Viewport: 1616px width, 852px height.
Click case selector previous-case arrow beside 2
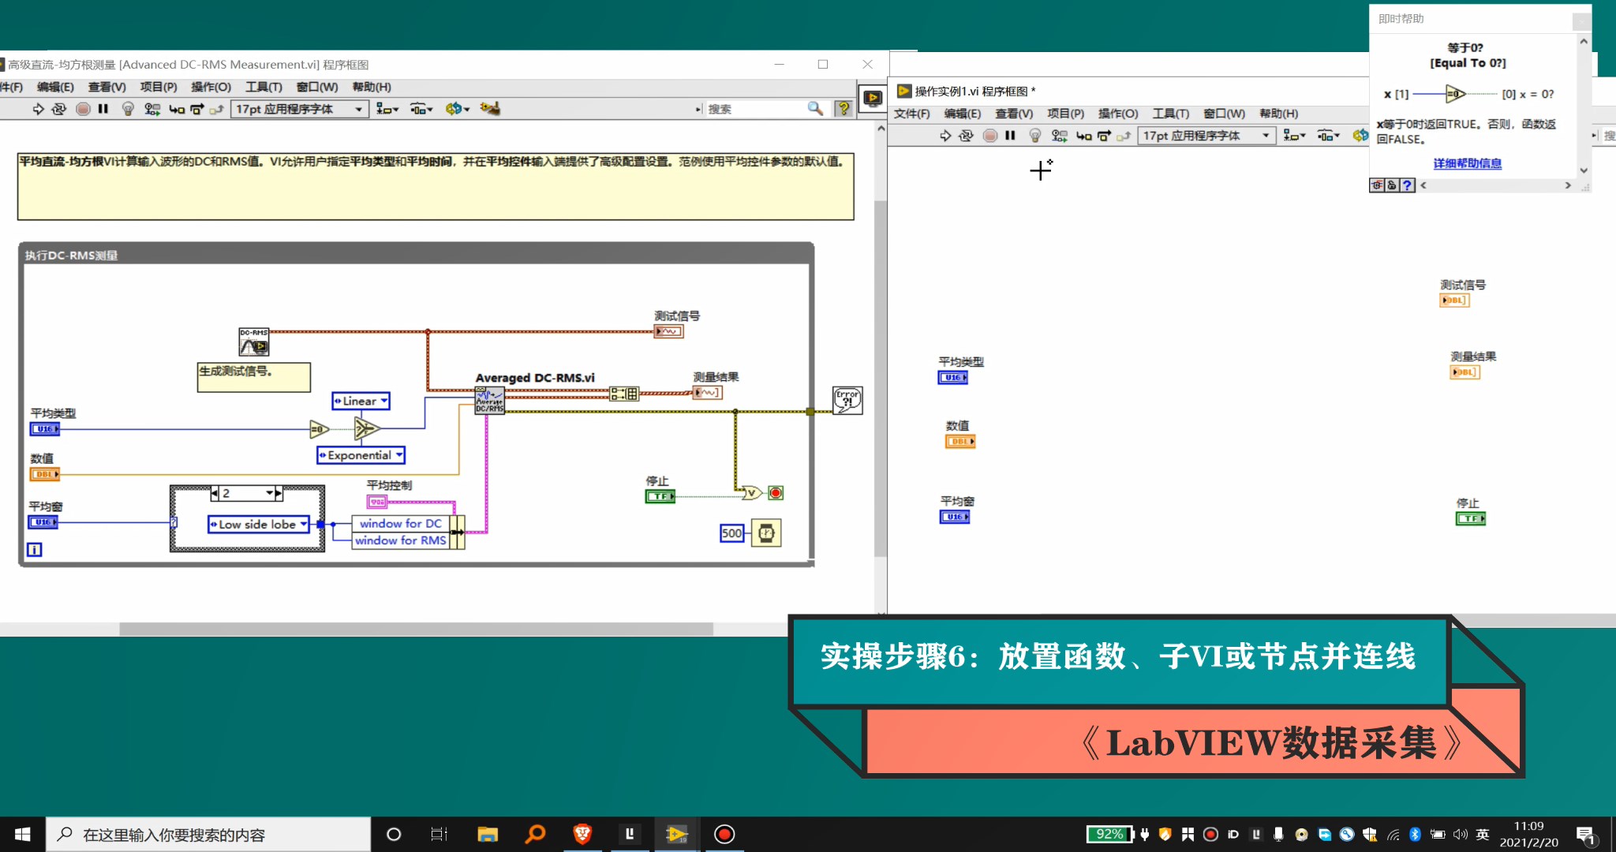point(215,493)
